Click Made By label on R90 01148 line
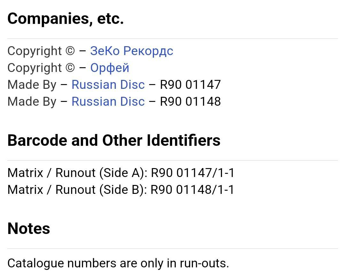 tap(32, 102)
